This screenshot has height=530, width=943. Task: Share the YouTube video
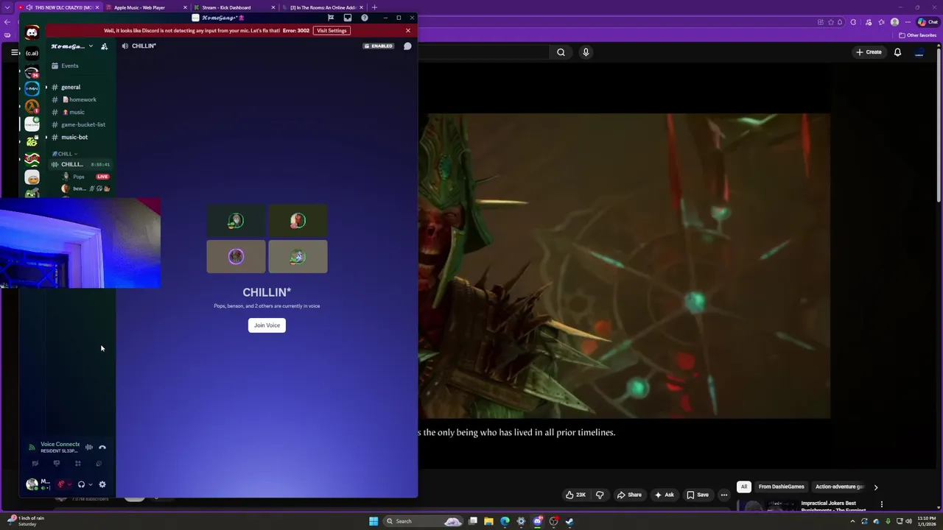pos(629,495)
